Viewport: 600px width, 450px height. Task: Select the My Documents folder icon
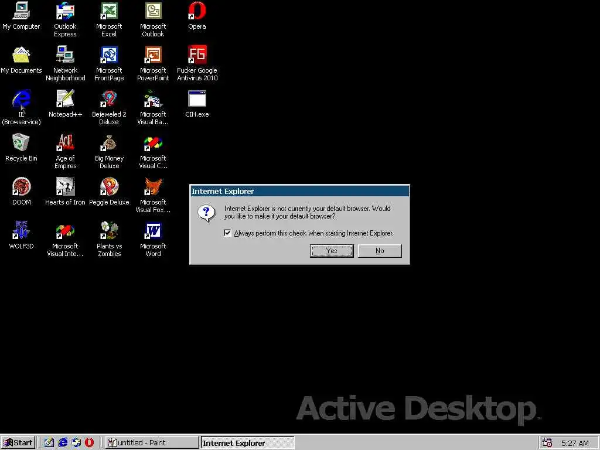(21, 54)
